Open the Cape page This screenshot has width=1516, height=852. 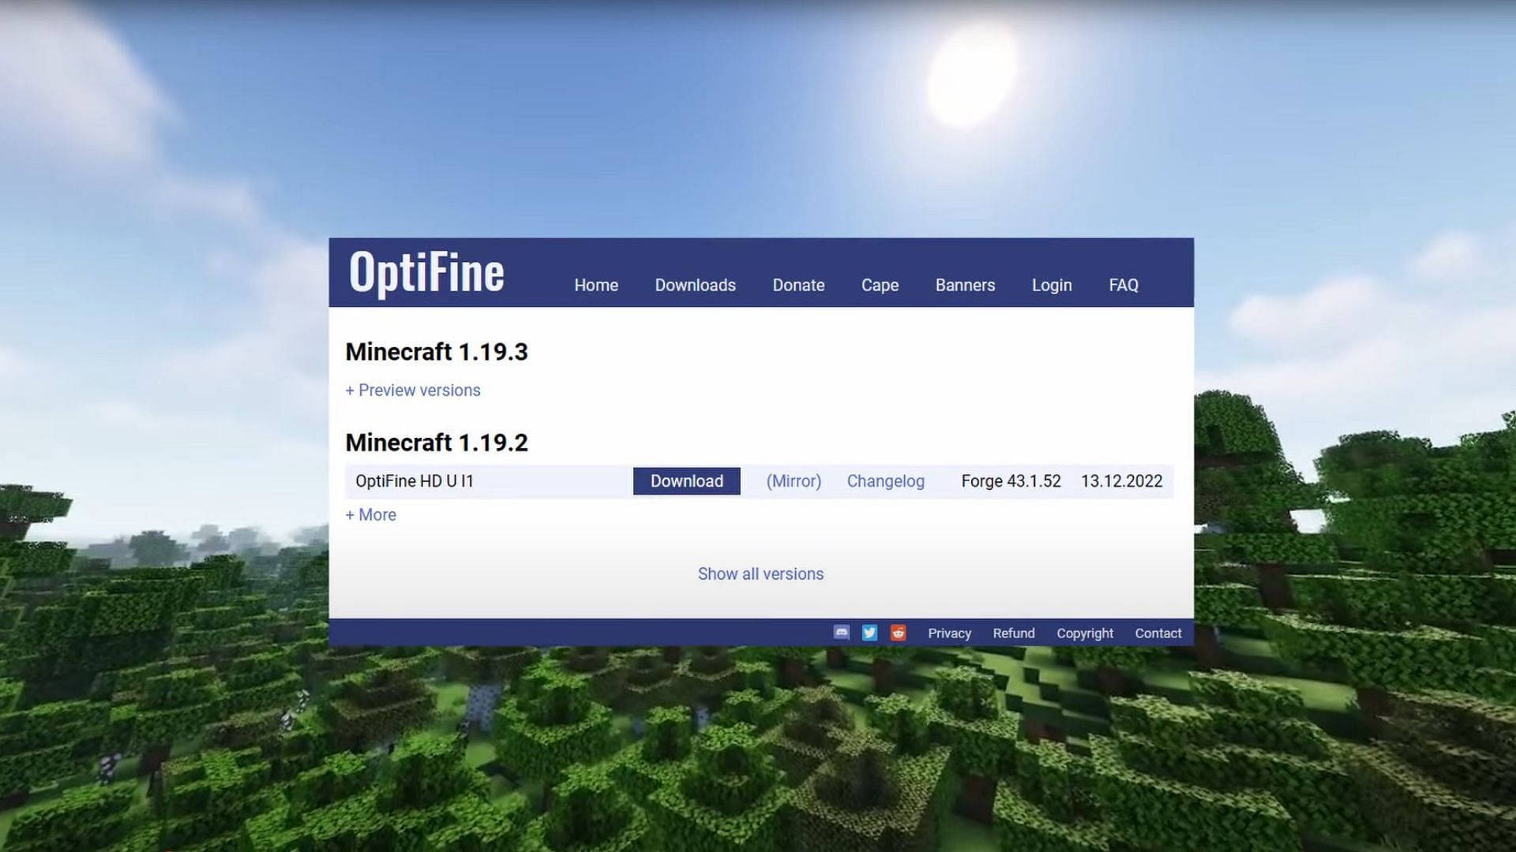pos(880,285)
